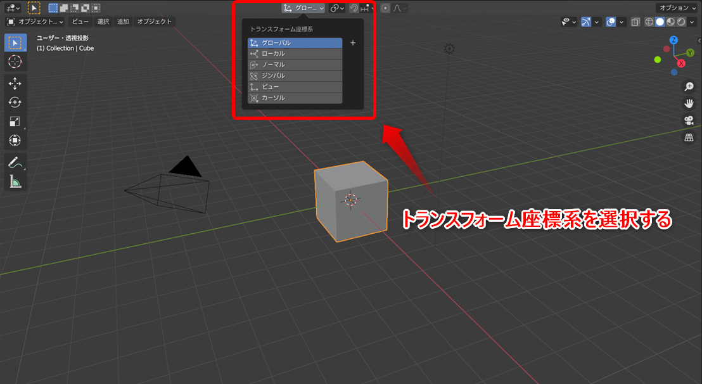Switch perspective/orthographic with grid icon
This screenshot has height=384, width=702.
pyautogui.click(x=689, y=138)
